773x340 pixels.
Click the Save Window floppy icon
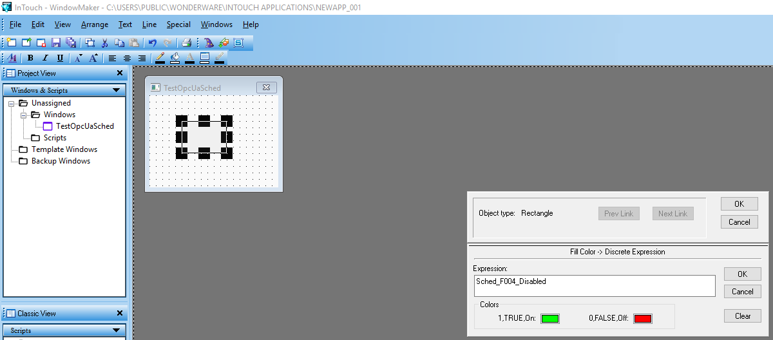point(56,42)
